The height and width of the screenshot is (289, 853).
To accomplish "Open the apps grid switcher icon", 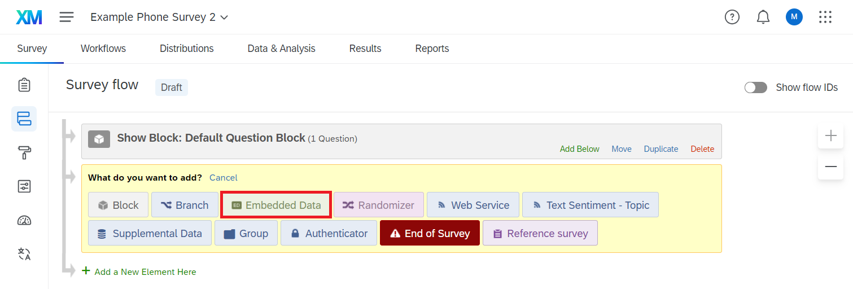I will [x=825, y=17].
